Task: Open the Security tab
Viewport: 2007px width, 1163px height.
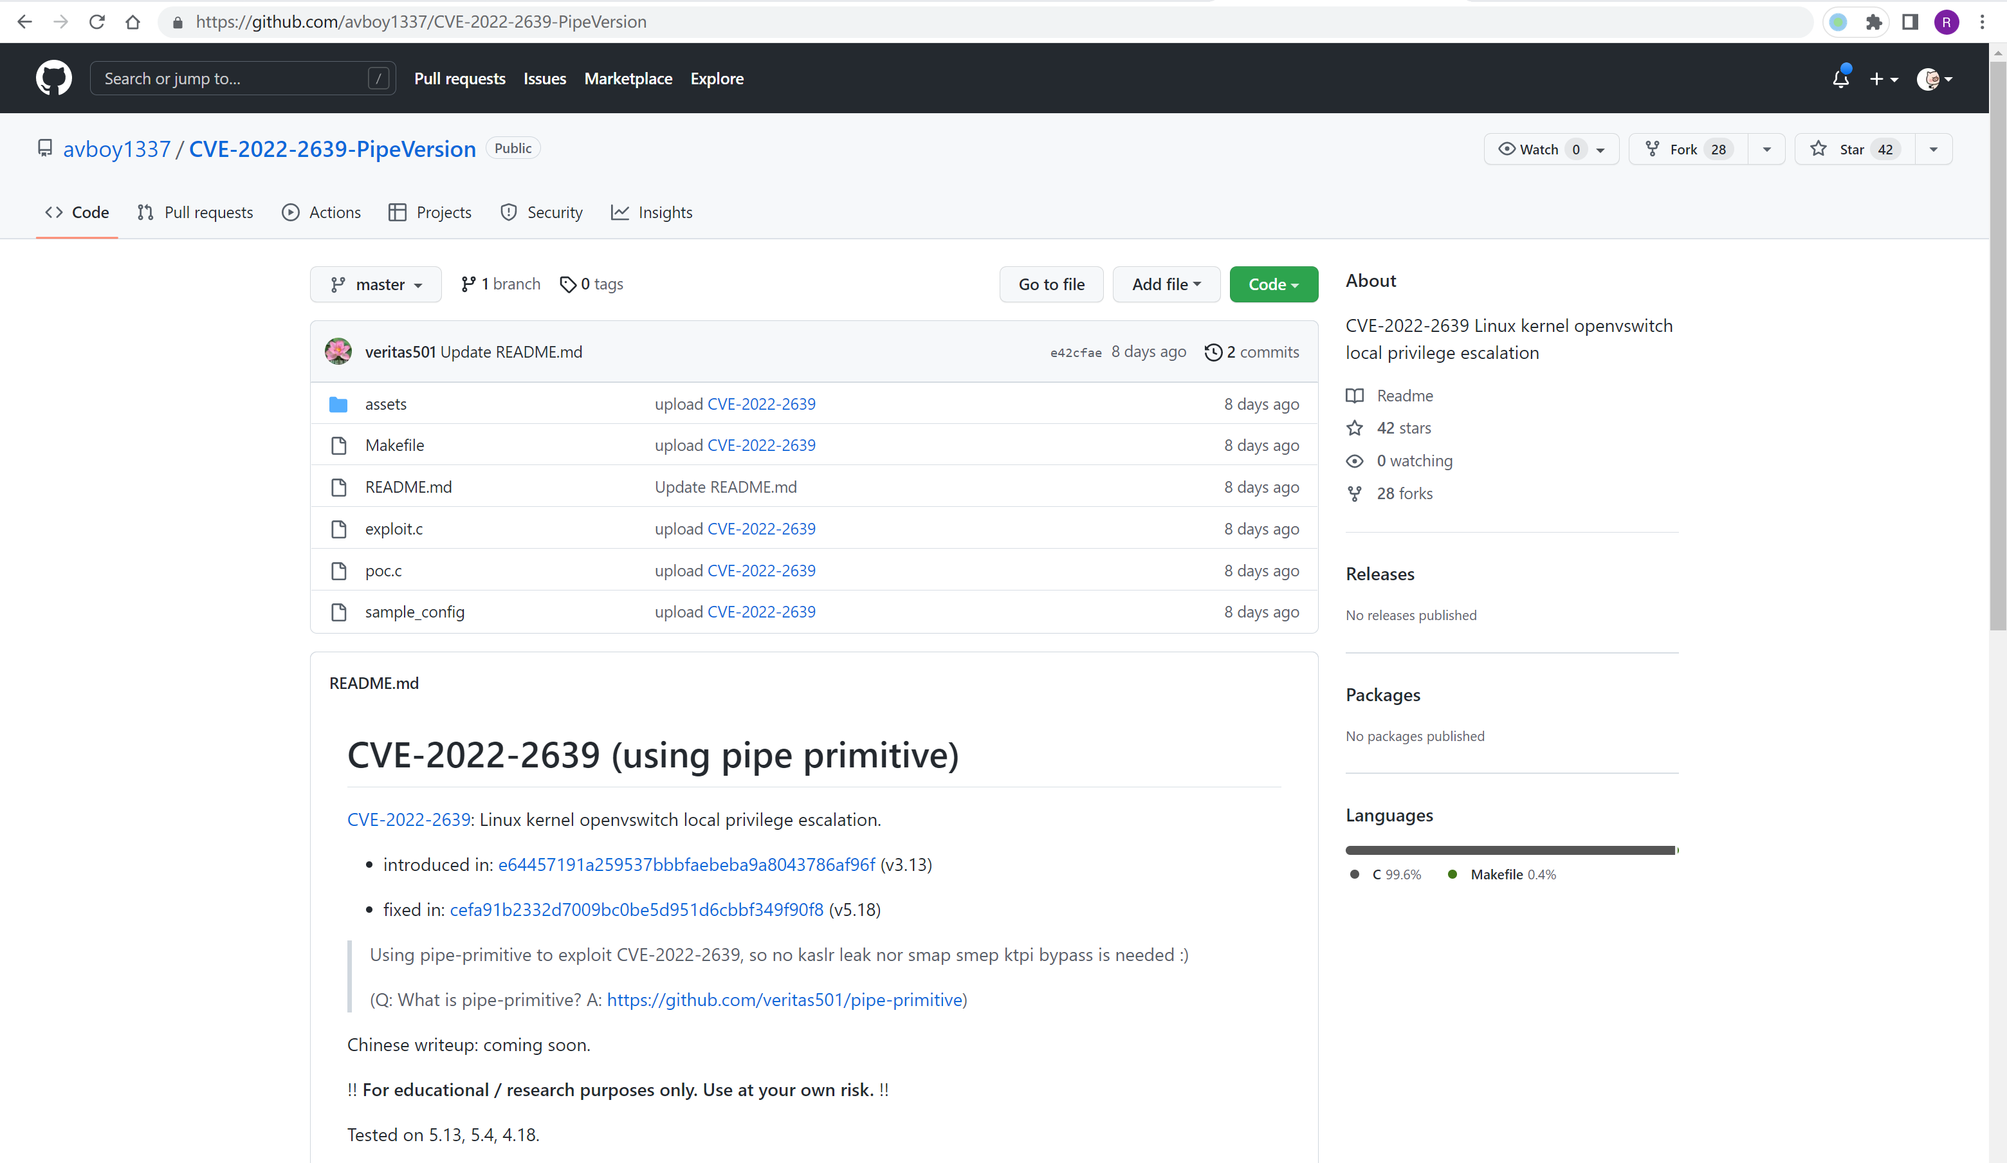Action: click(542, 213)
